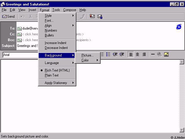Expand the Style submenu
This screenshot has height=139, width=185.
pos(57,16)
